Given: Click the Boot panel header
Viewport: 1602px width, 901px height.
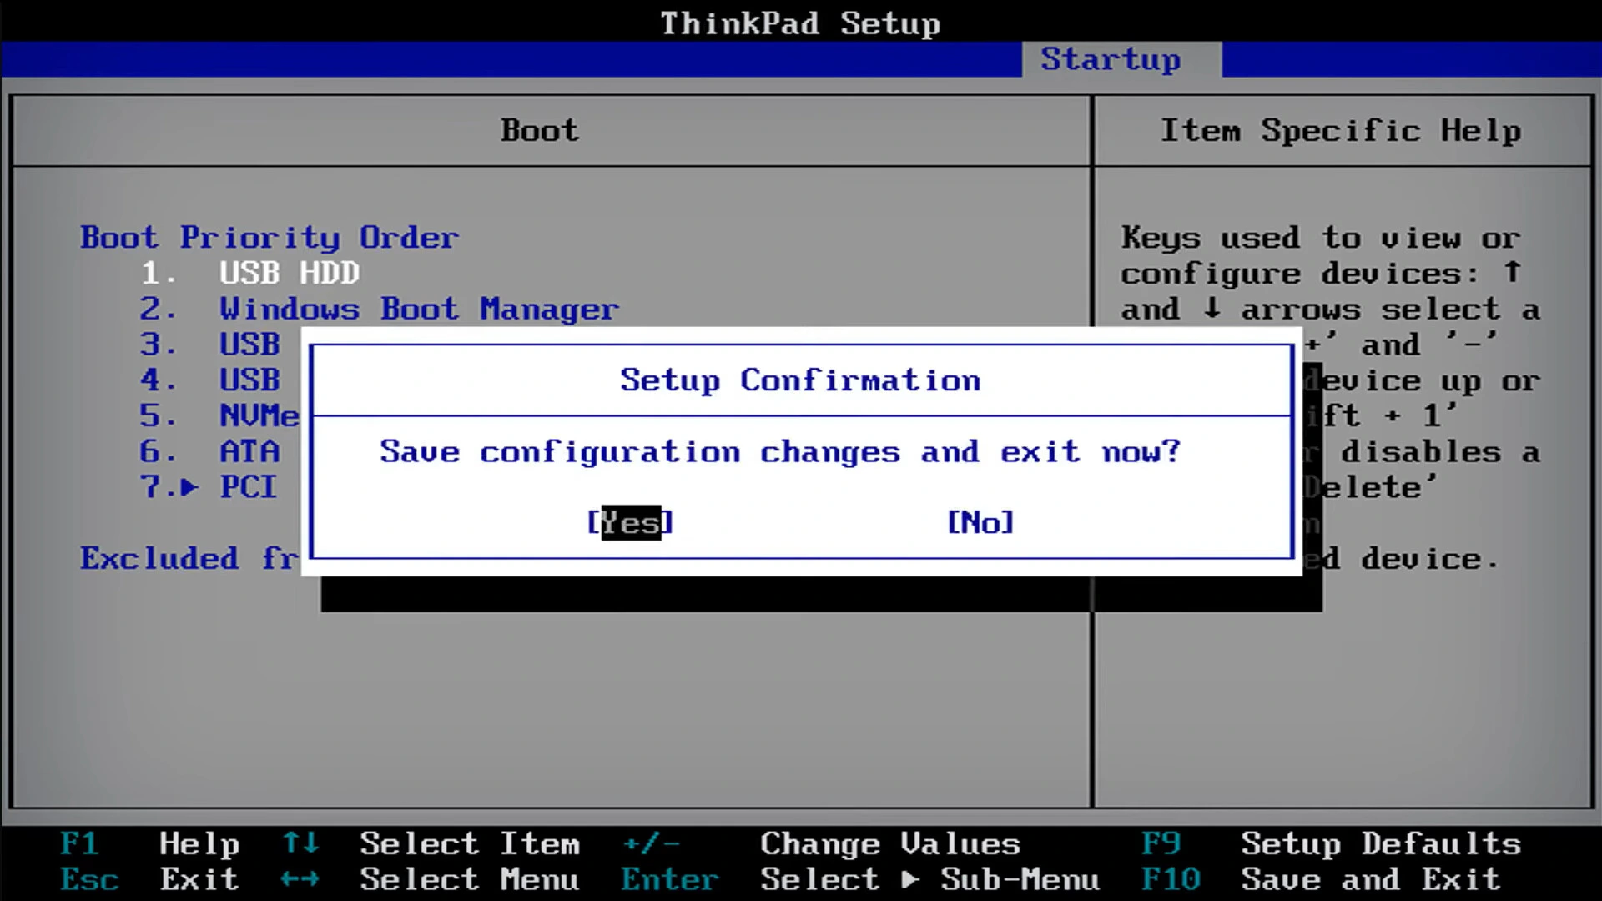Looking at the screenshot, I should [540, 131].
